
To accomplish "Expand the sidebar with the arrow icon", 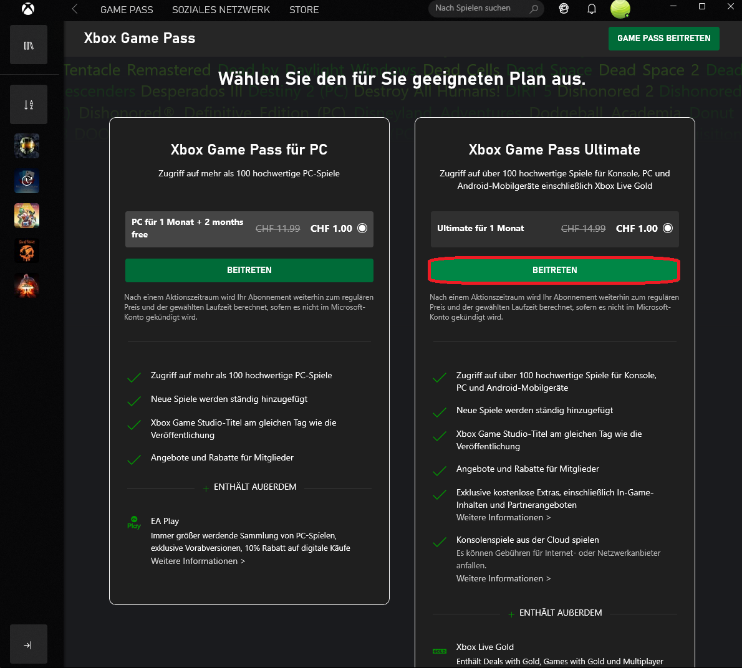I will tap(28, 645).
